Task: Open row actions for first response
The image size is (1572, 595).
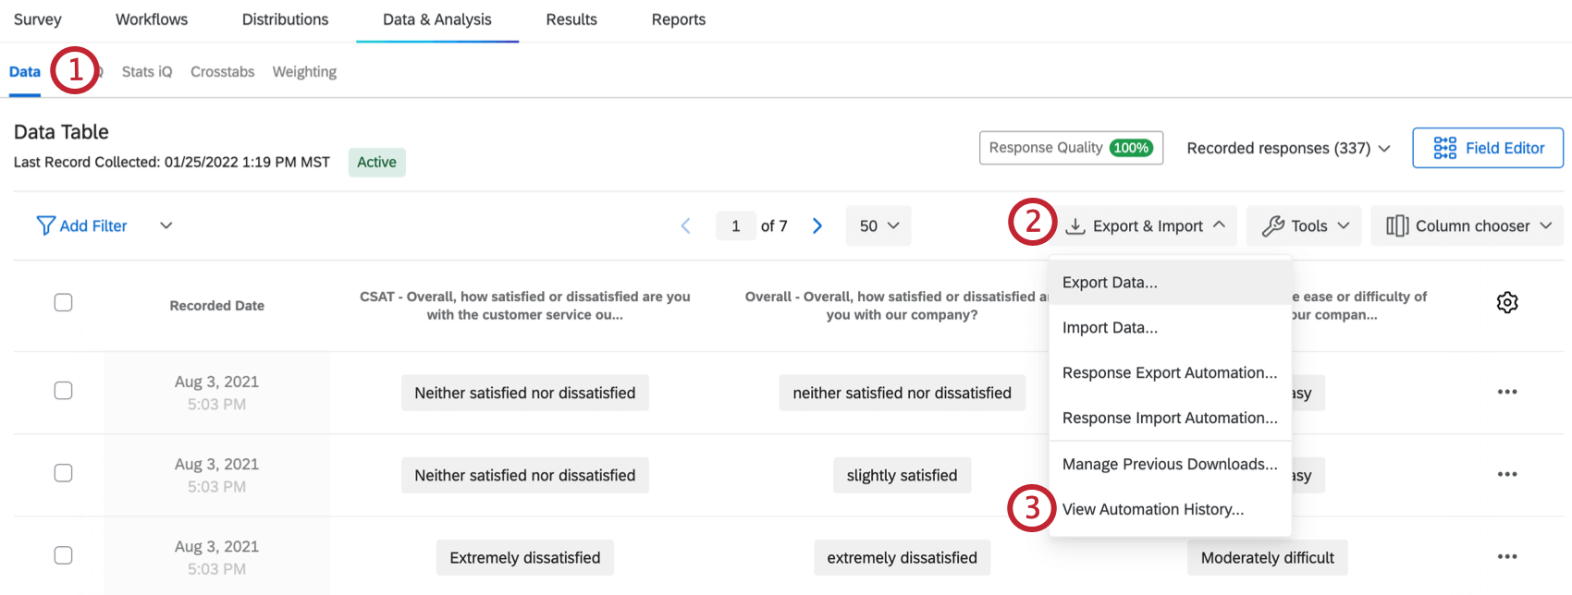Action: click(x=1507, y=392)
